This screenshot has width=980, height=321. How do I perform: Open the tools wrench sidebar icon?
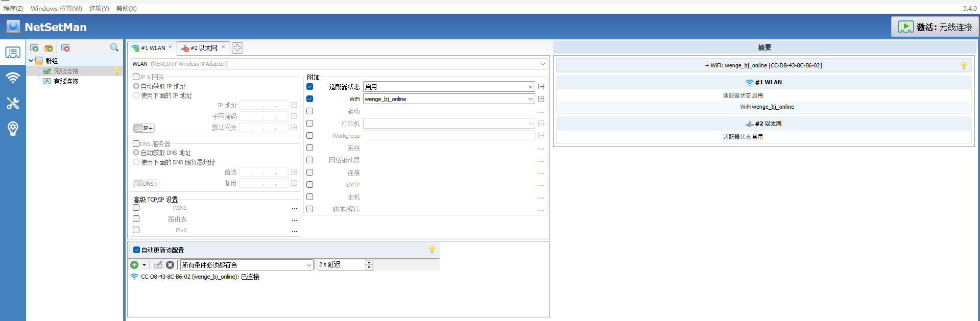coord(13,103)
